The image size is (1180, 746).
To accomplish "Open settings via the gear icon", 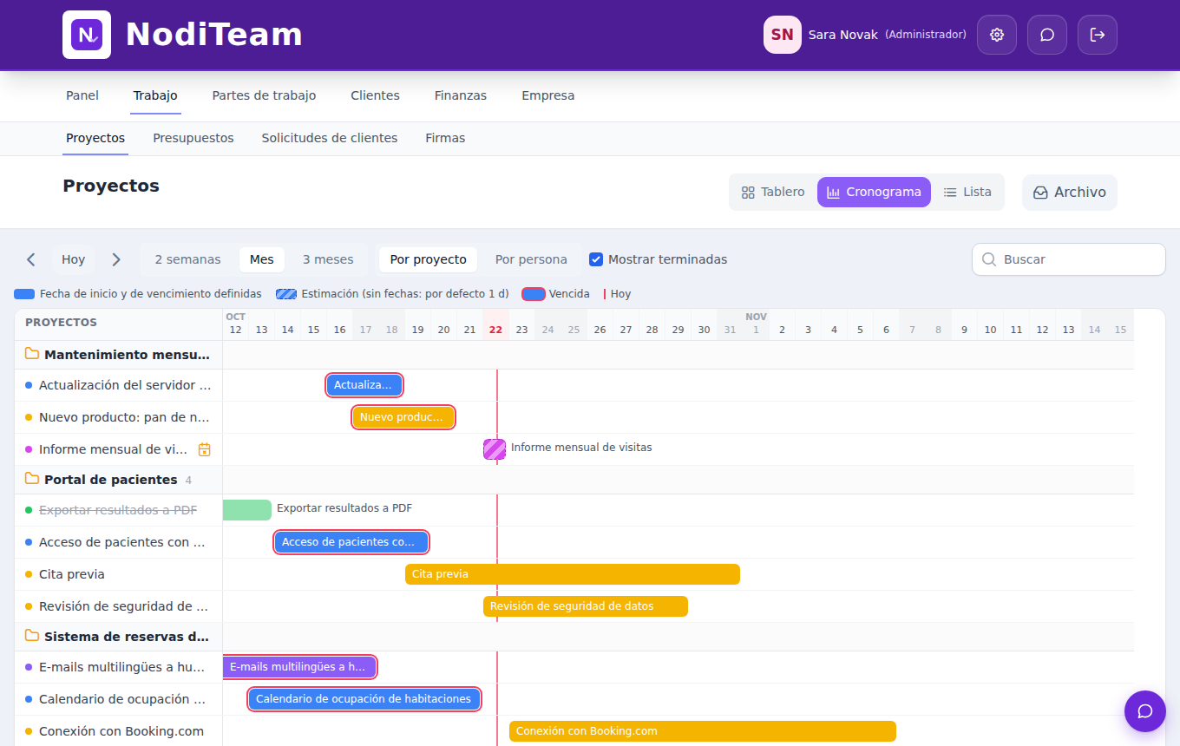I will [997, 35].
